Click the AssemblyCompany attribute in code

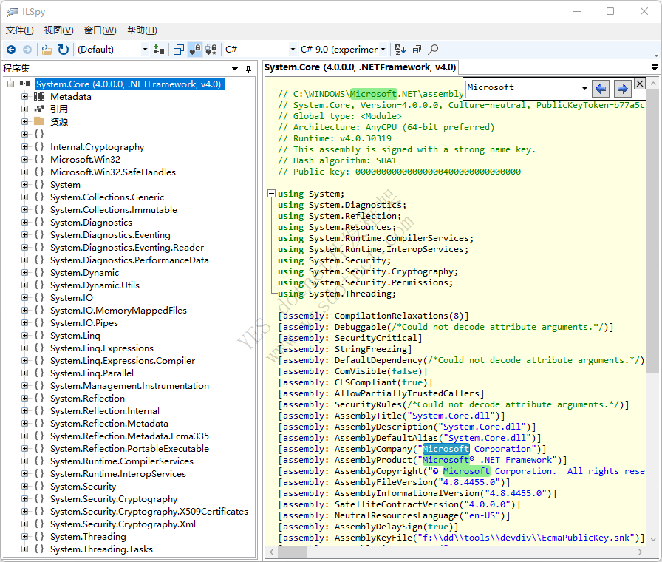click(373, 449)
